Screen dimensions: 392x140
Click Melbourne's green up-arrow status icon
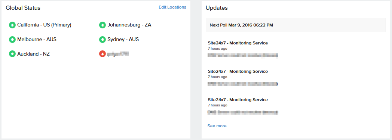[x=12, y=40]
